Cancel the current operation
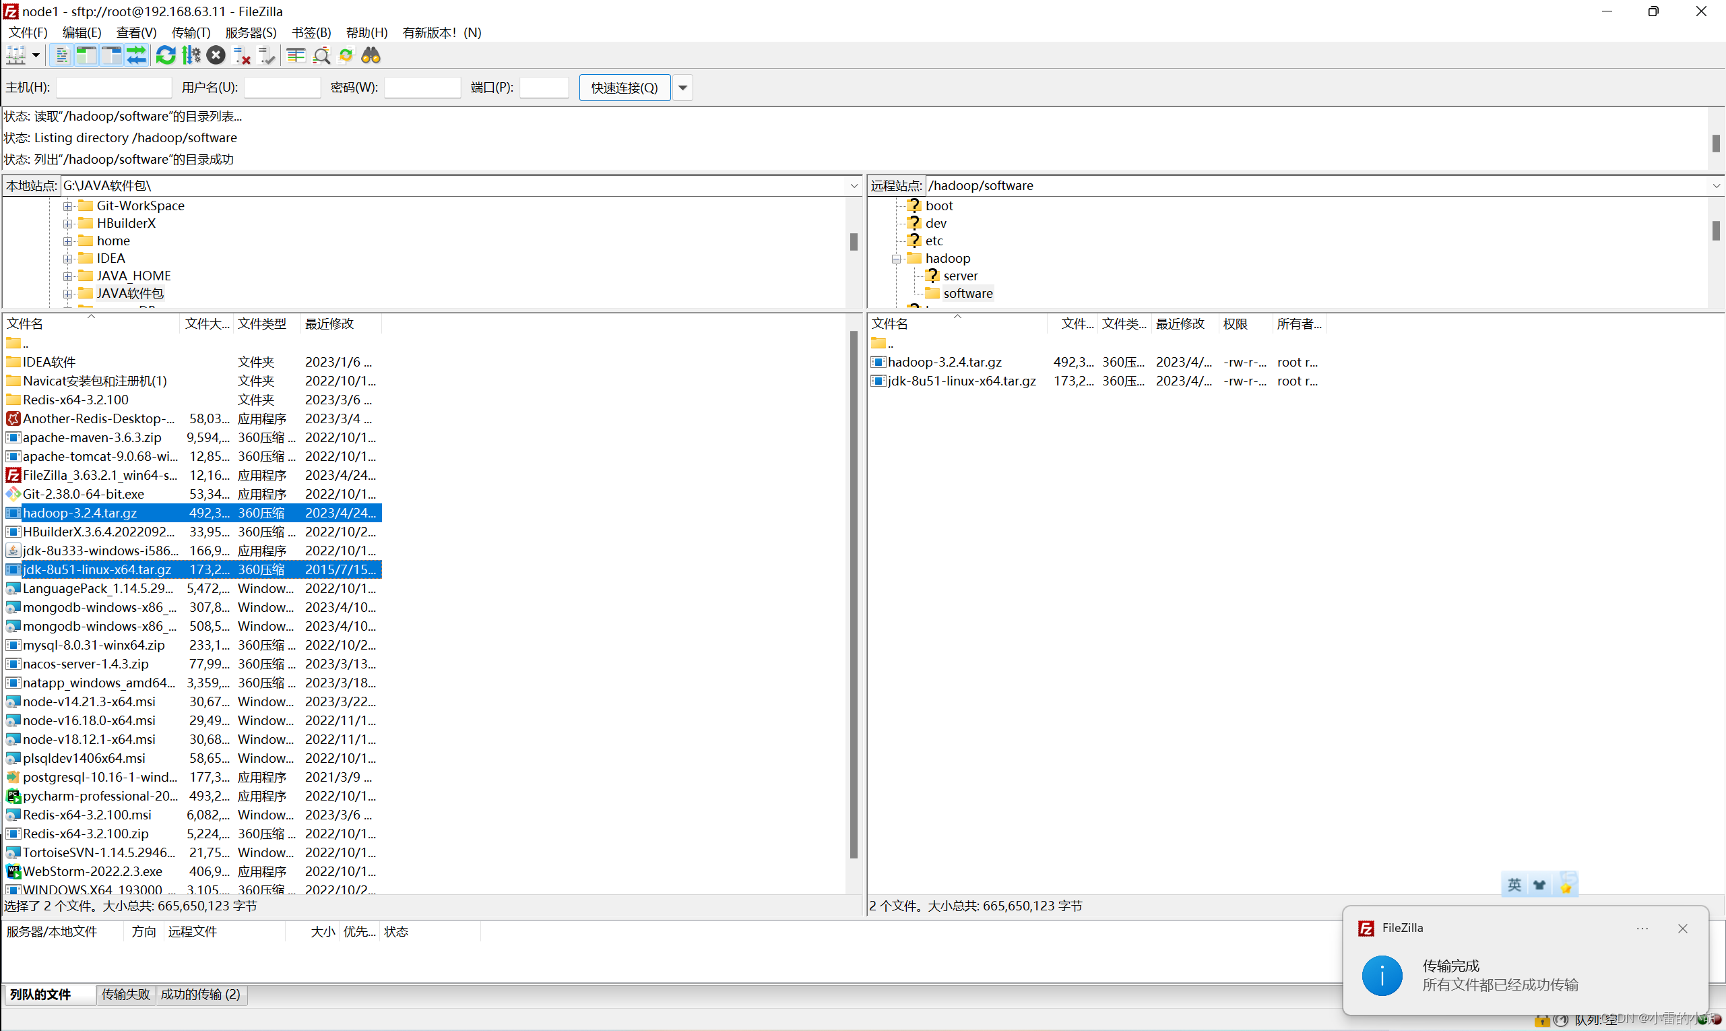Image resolution: width=1726 pixels, height=1031 pixels. pos(216,55)
